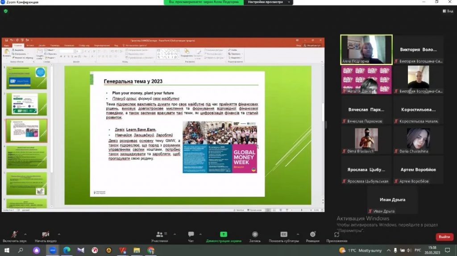This screenshot has height=256, width=457.
Task: Click green Демонстрация экрана share icon
Action: [x=224, y=235]
